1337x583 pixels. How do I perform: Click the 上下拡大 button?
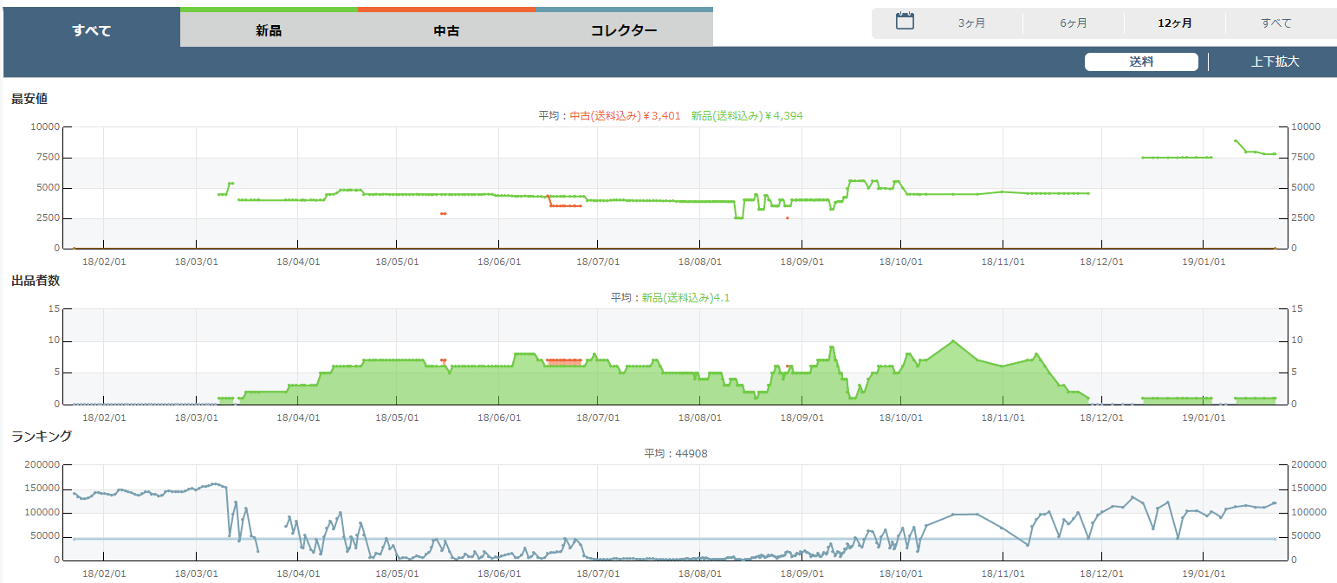(x=1275, y=62)
